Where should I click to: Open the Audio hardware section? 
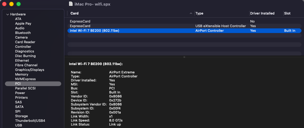tap(19, 28)
